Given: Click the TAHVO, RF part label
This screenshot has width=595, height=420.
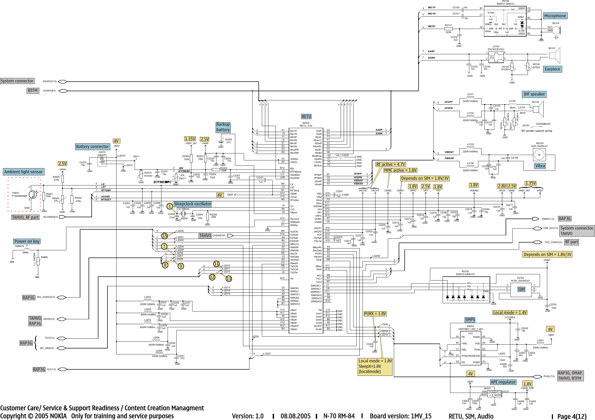Looking at the screenshot, I should (25, 217).
